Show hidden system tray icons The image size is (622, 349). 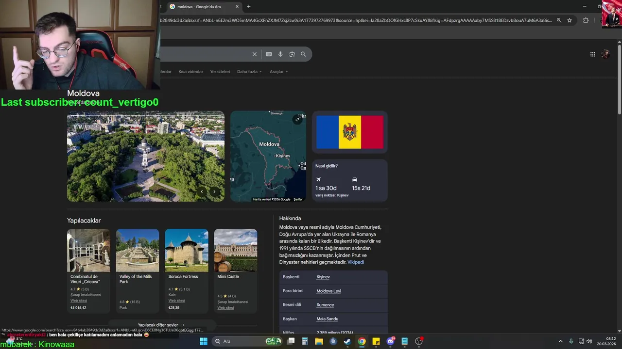pyautogui.click(x=560, y=341)
